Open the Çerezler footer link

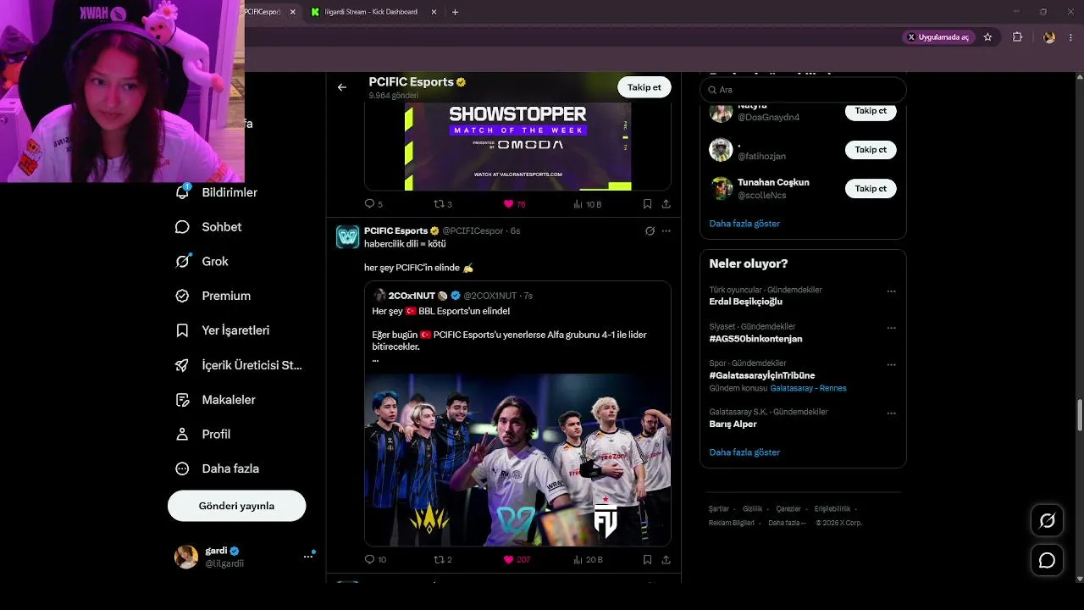788,509
